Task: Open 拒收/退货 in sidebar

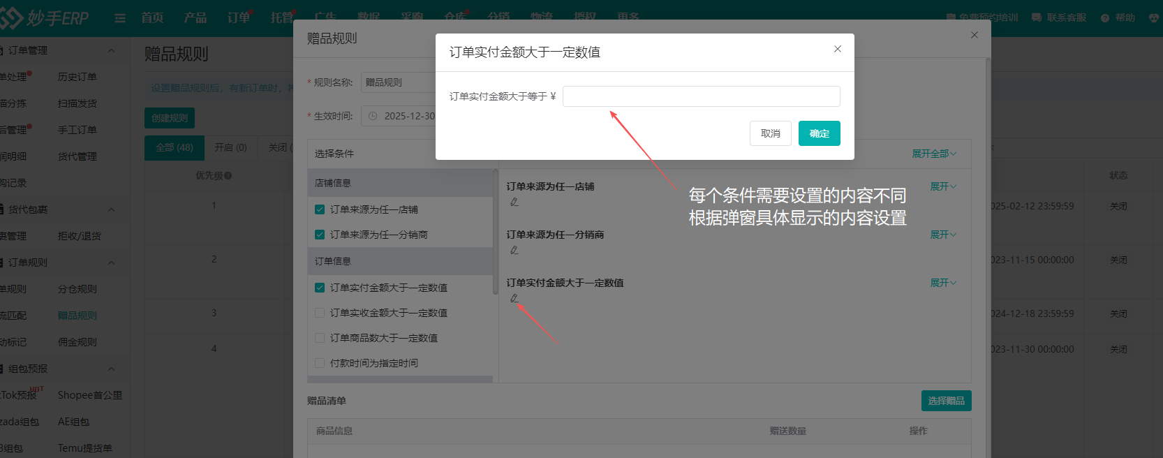Action: 80,236
